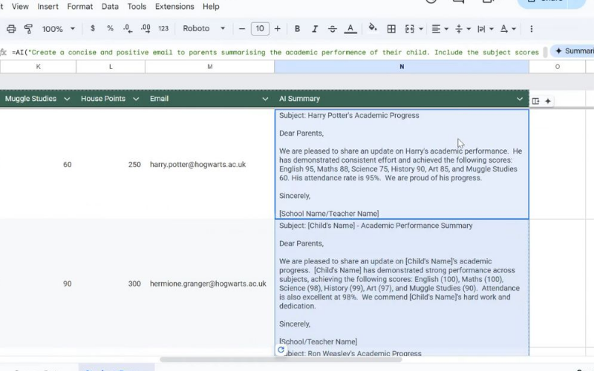
Task: Select the [Child's Name] AI Summary cell
Action: pyautogui.click(x=402, y=283)
